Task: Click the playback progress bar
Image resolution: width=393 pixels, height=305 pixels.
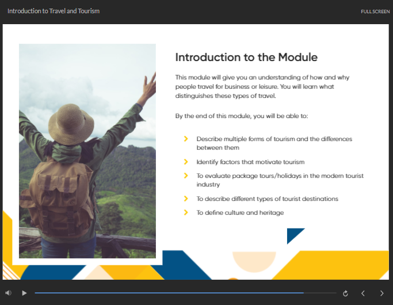Action: pos(185,293)
